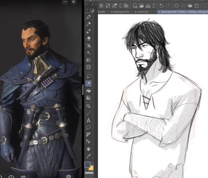This screenshot has height=178, width=208.
Task: Select the Eyedropper tool
Action: click(88, 156)
